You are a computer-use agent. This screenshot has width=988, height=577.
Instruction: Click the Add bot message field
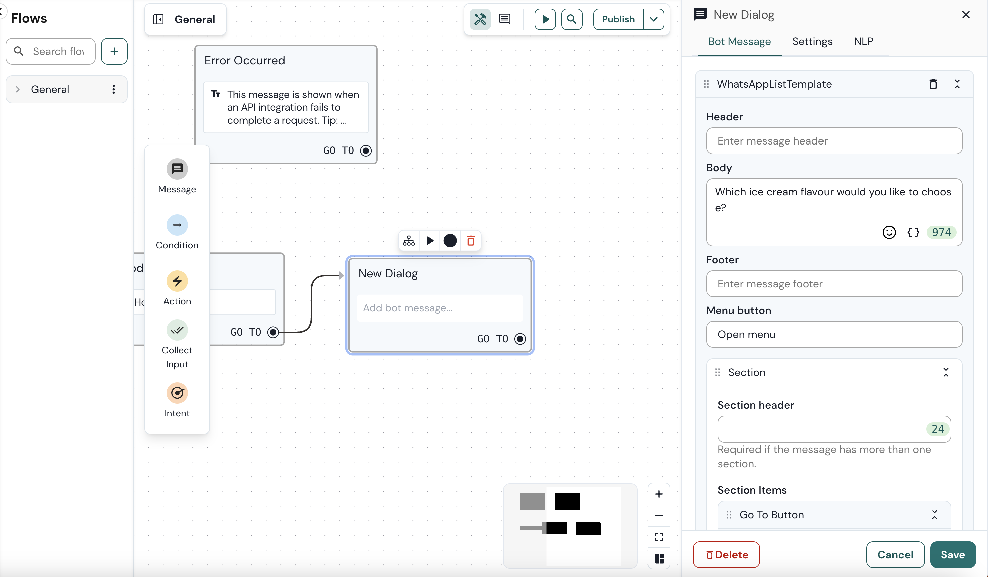coord(440,308)
